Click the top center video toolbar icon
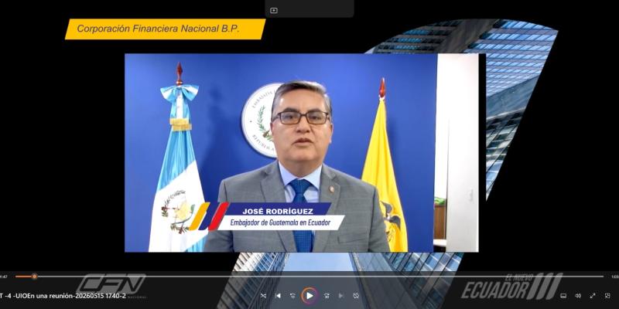 (x=274, y=11)
